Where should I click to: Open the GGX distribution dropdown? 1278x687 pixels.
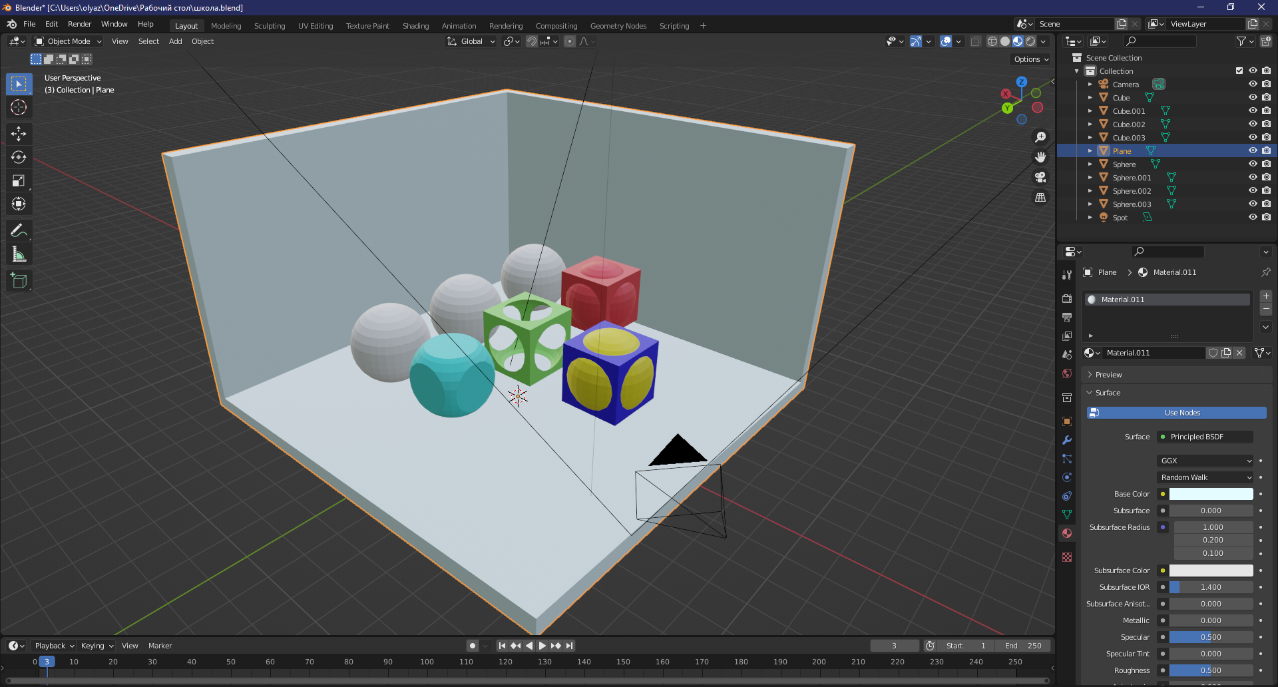[x=1205, y=461]
